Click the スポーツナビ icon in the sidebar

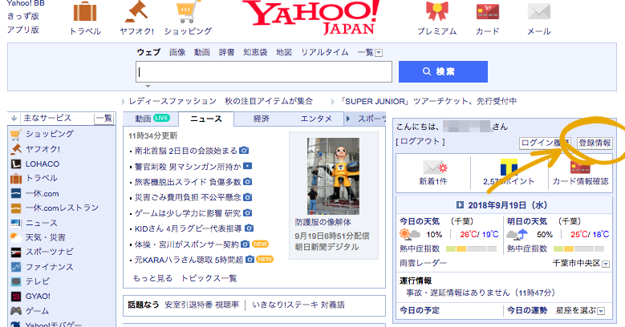(15, 252)
